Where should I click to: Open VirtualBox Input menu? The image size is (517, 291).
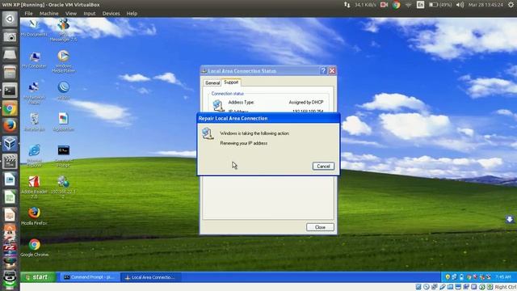[90, 14]
